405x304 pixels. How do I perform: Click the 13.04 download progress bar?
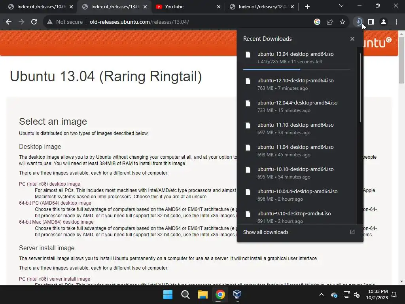[x=297, y=69]
